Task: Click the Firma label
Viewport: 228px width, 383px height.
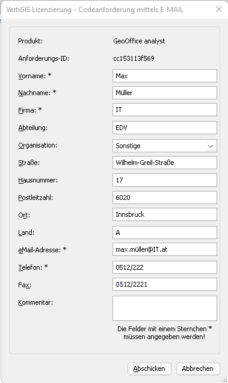Action: click(30, 110)
